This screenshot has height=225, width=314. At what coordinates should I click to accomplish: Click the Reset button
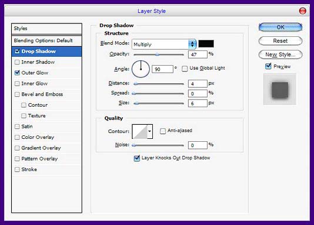coord(280,41)
